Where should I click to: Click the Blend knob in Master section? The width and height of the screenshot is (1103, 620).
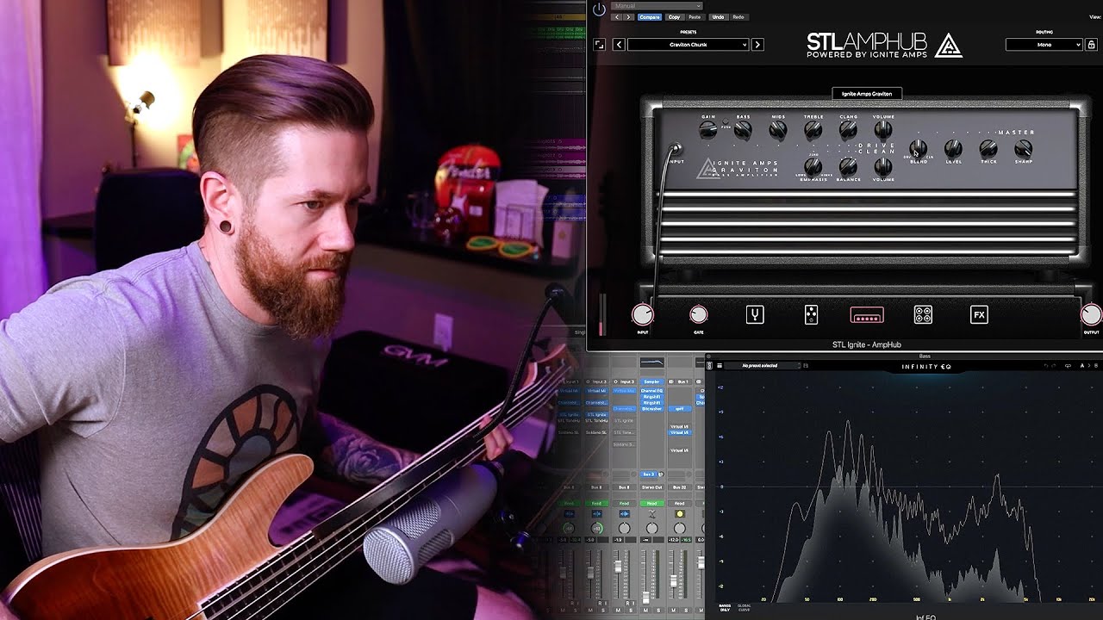[919, 148]
